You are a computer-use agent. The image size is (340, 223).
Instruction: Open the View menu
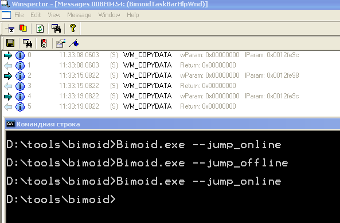54,15
